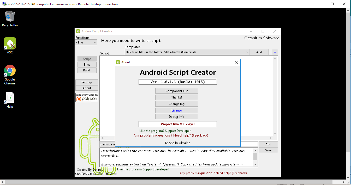Click the blue '+' icon beside Add template

click(275, 52)
